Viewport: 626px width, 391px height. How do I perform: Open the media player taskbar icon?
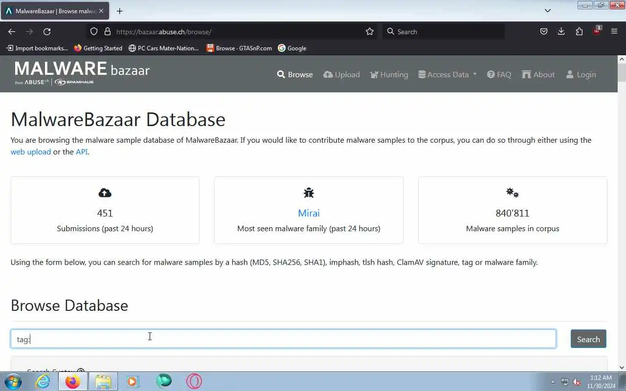[133, 381]
